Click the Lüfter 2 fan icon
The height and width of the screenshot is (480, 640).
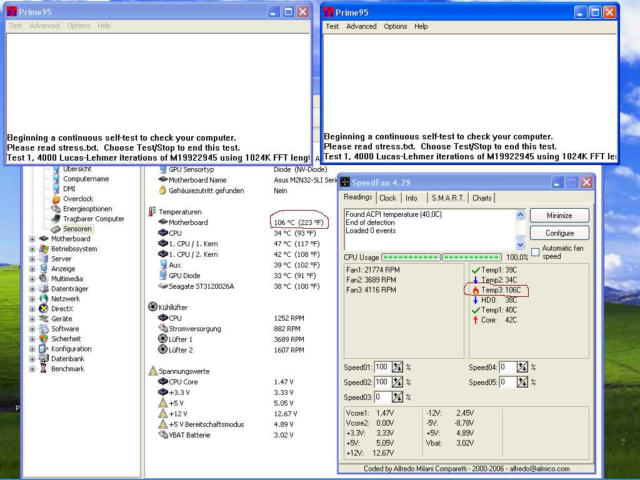pos(163,349)
